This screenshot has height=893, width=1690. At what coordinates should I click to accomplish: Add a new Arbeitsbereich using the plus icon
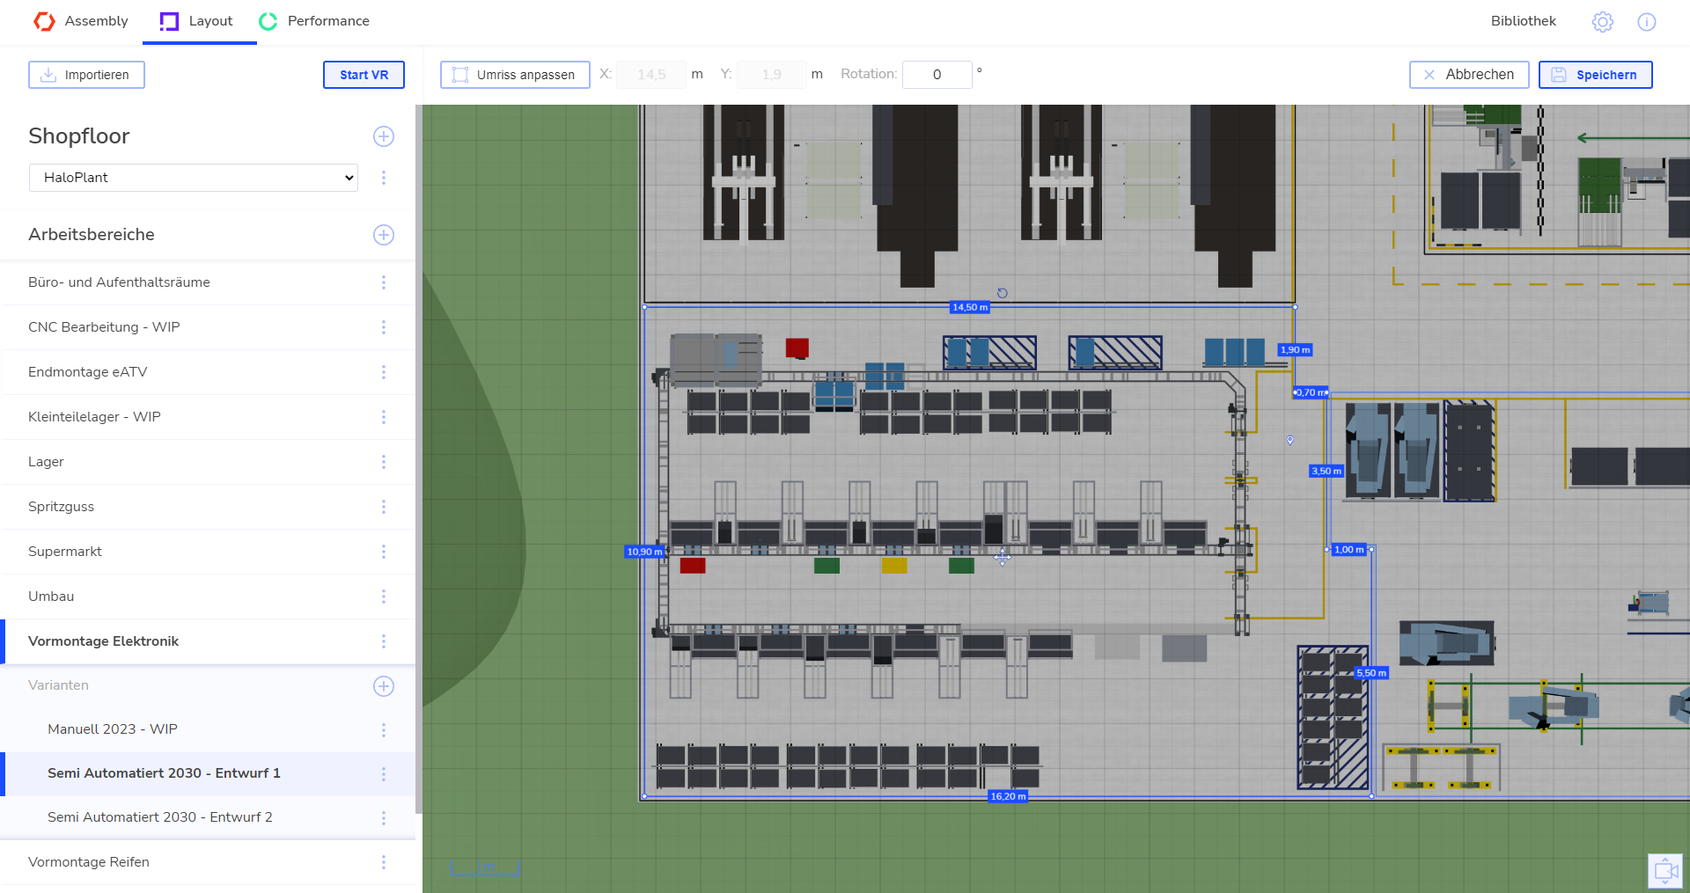[x=384, y=235]
